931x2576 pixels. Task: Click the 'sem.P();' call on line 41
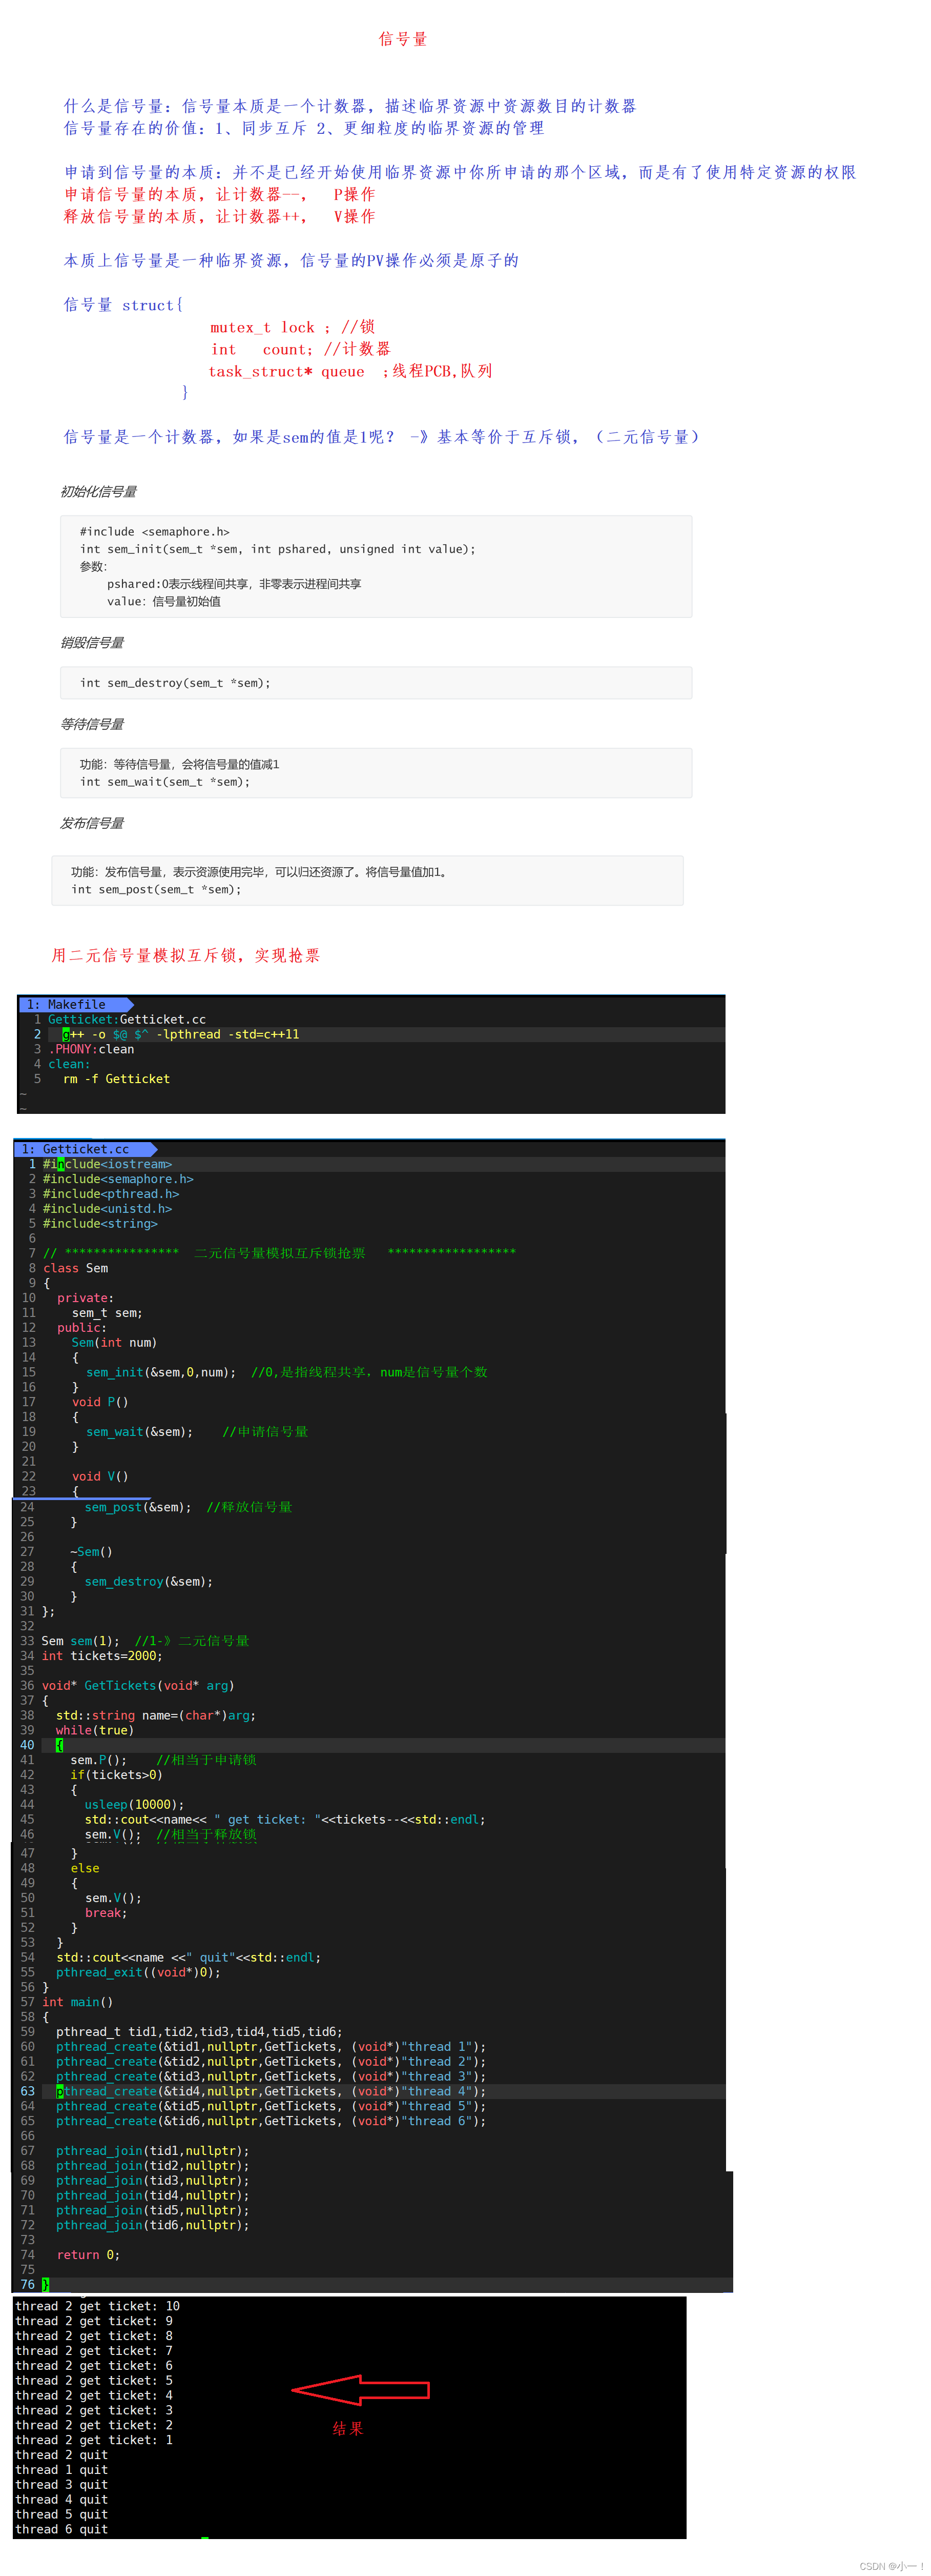tap(99, 1760)
